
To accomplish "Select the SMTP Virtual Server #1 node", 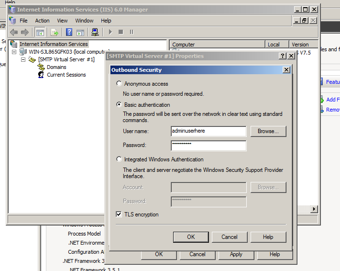I will 66,59.
